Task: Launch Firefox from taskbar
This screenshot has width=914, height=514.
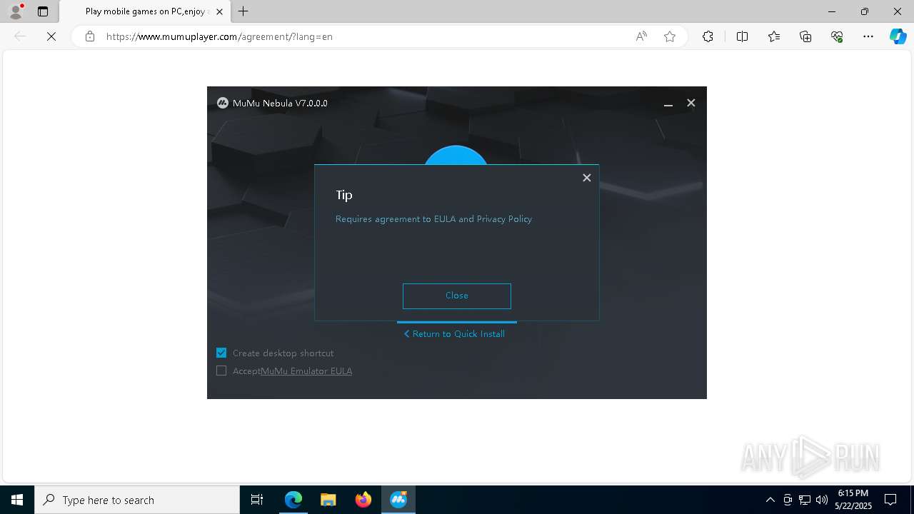Action: click(x=363, y=500)
